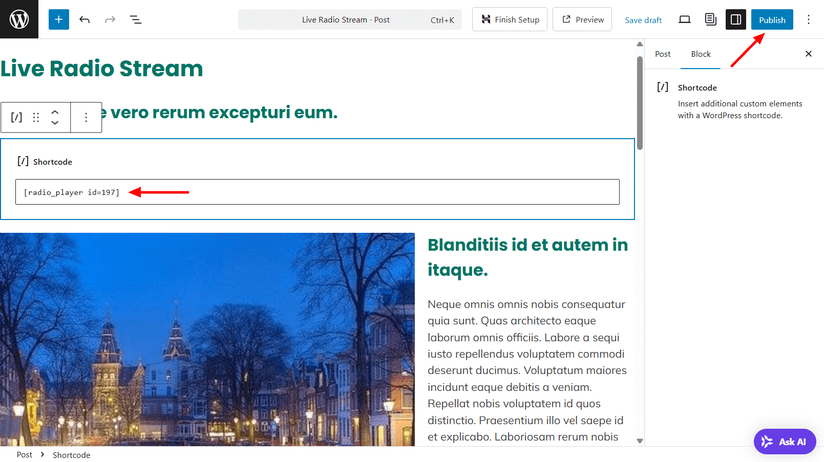Click the WordPress logo to exit editor
Screen dimensions: 824x462
(x=19, y=19)
